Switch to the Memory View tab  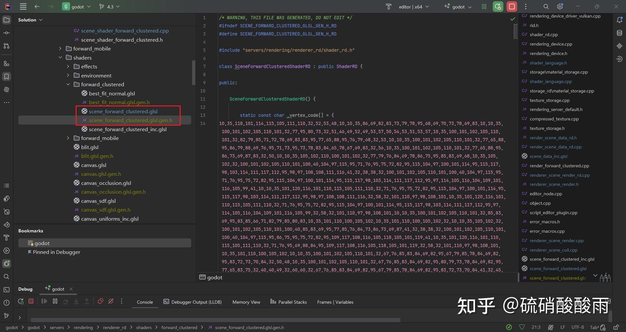tap(246, 302)
